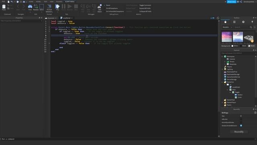Choose Black toolbox background option
Viewport: 257px width, 145px height.
tap(243, 46)
